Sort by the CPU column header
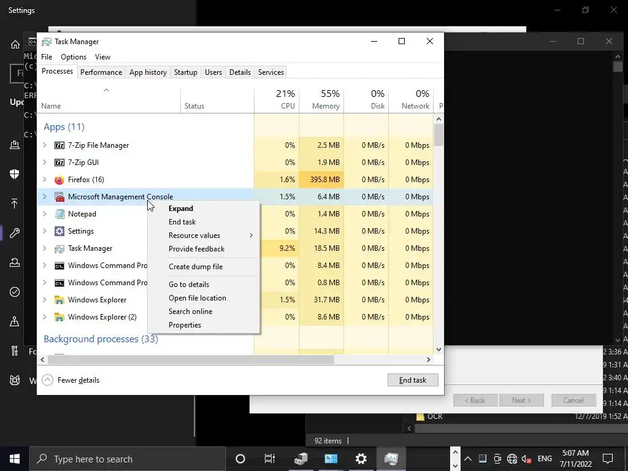 point(277,99)
